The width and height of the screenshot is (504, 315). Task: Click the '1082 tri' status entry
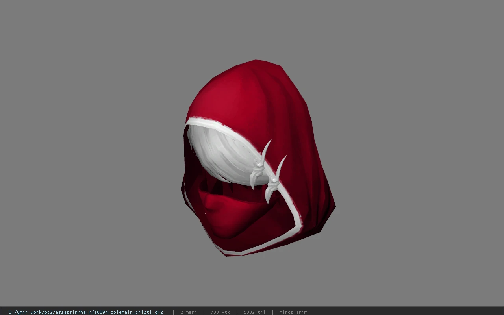click(254, 312)
